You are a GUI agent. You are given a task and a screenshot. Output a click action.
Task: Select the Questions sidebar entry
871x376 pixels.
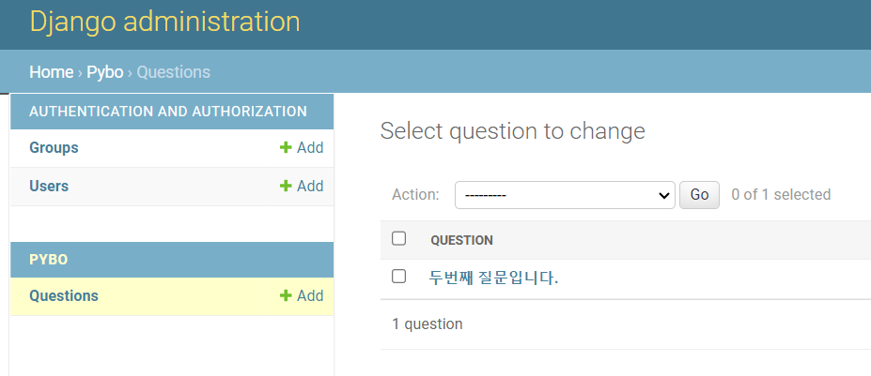coord(64,296)
